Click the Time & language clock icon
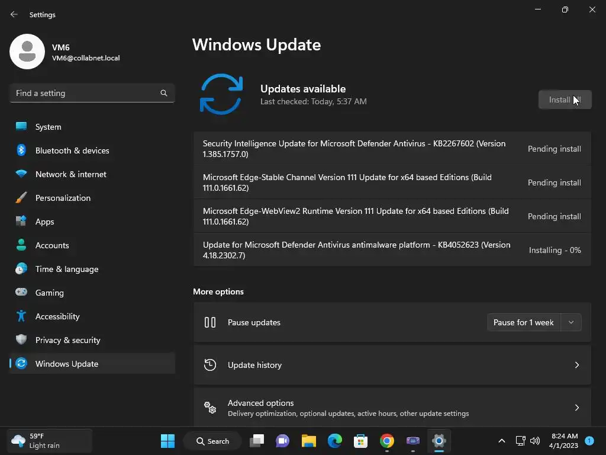 [21, 268]
